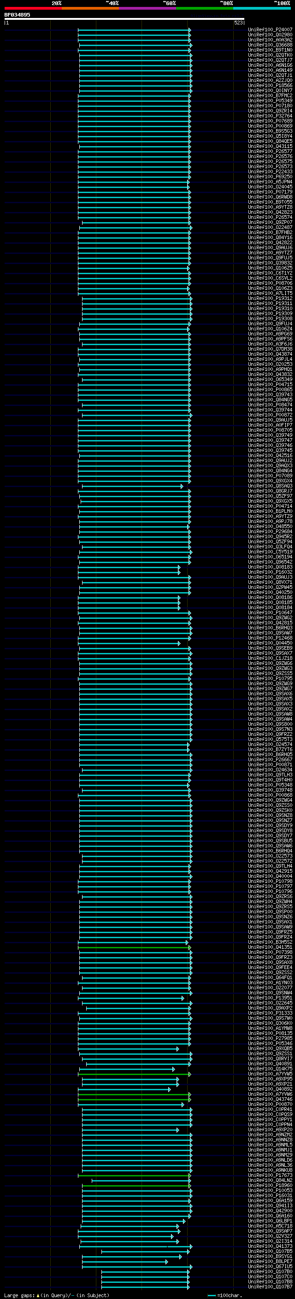The width and height of the screenshot is (295, 1299).
Task: Select hit label UniRef100_P00869
Action: tap(270, 125)
